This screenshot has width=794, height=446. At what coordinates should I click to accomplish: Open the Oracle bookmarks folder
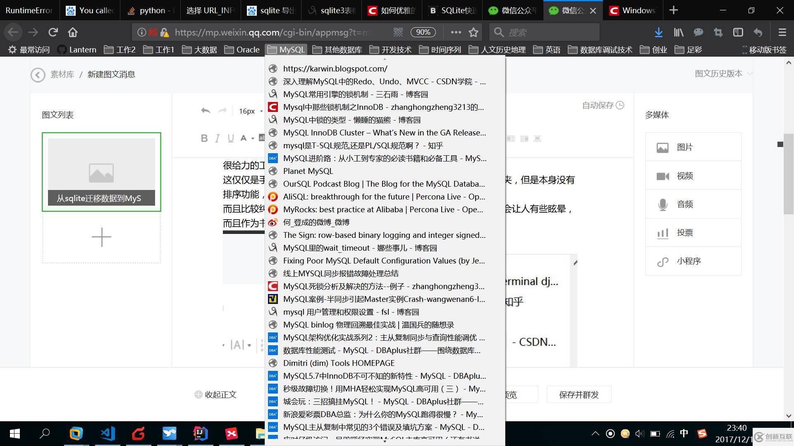click(x=242, y=50)
